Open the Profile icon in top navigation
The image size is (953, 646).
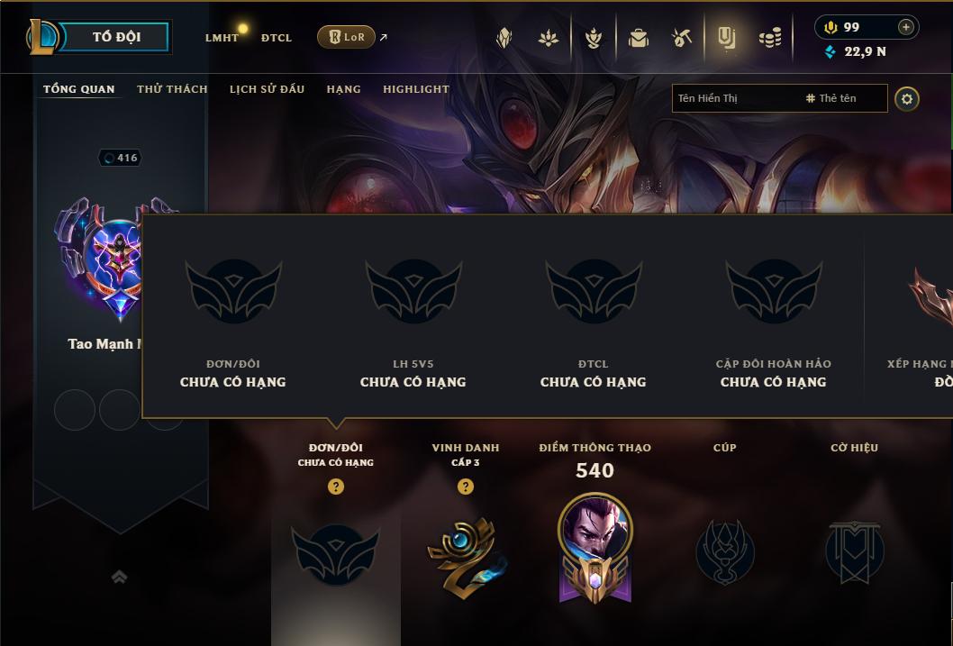[x=726, y=38]
